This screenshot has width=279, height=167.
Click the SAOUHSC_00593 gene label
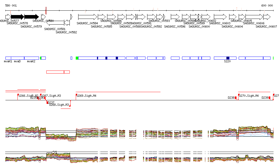coord(159,21)
